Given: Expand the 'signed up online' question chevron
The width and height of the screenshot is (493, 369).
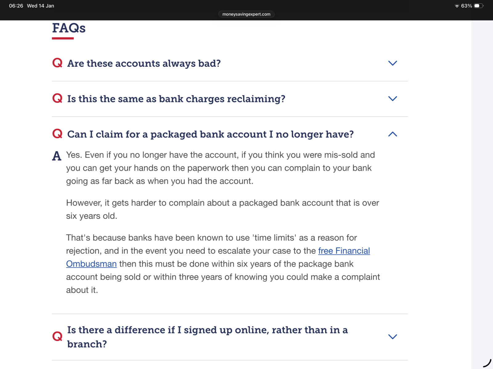Looking at the screenshot, I should 393,336.
